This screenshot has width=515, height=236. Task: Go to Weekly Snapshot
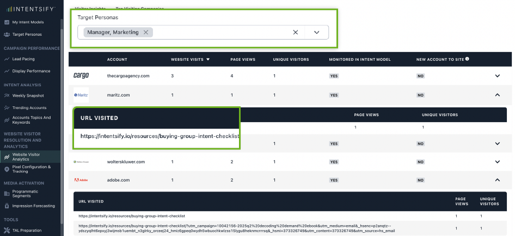click(28, 95)
